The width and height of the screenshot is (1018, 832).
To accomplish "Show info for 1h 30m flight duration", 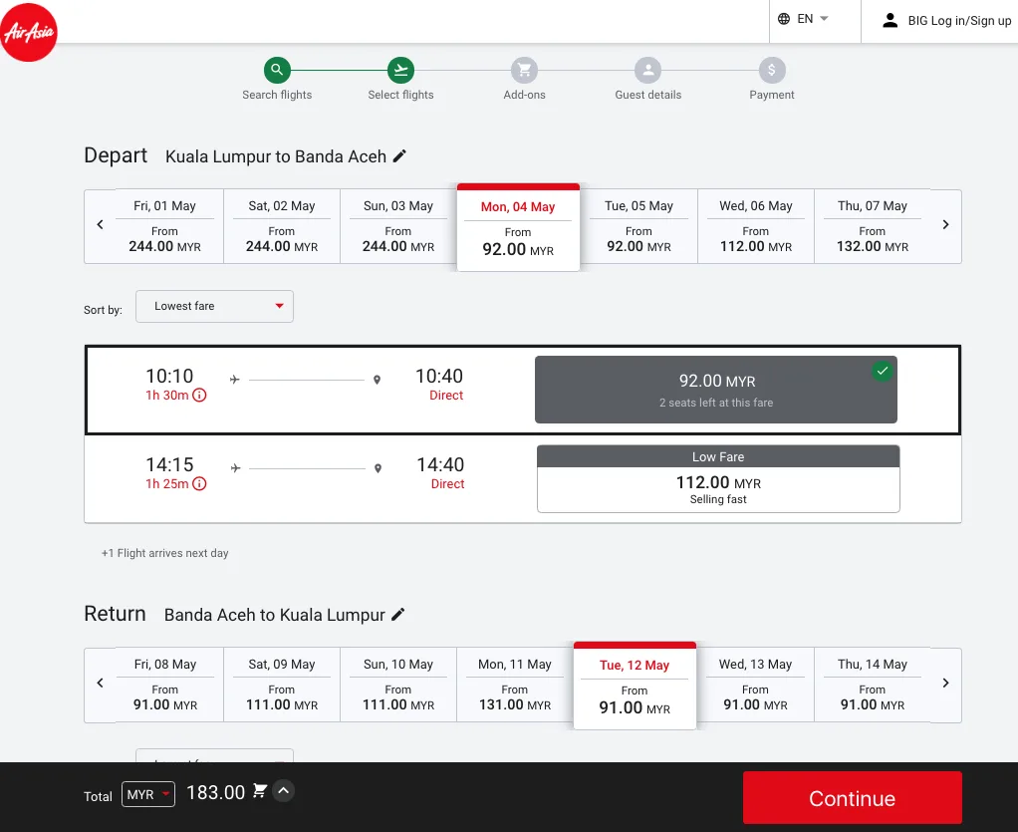I will pyautogui.click(x=199, y=396).
